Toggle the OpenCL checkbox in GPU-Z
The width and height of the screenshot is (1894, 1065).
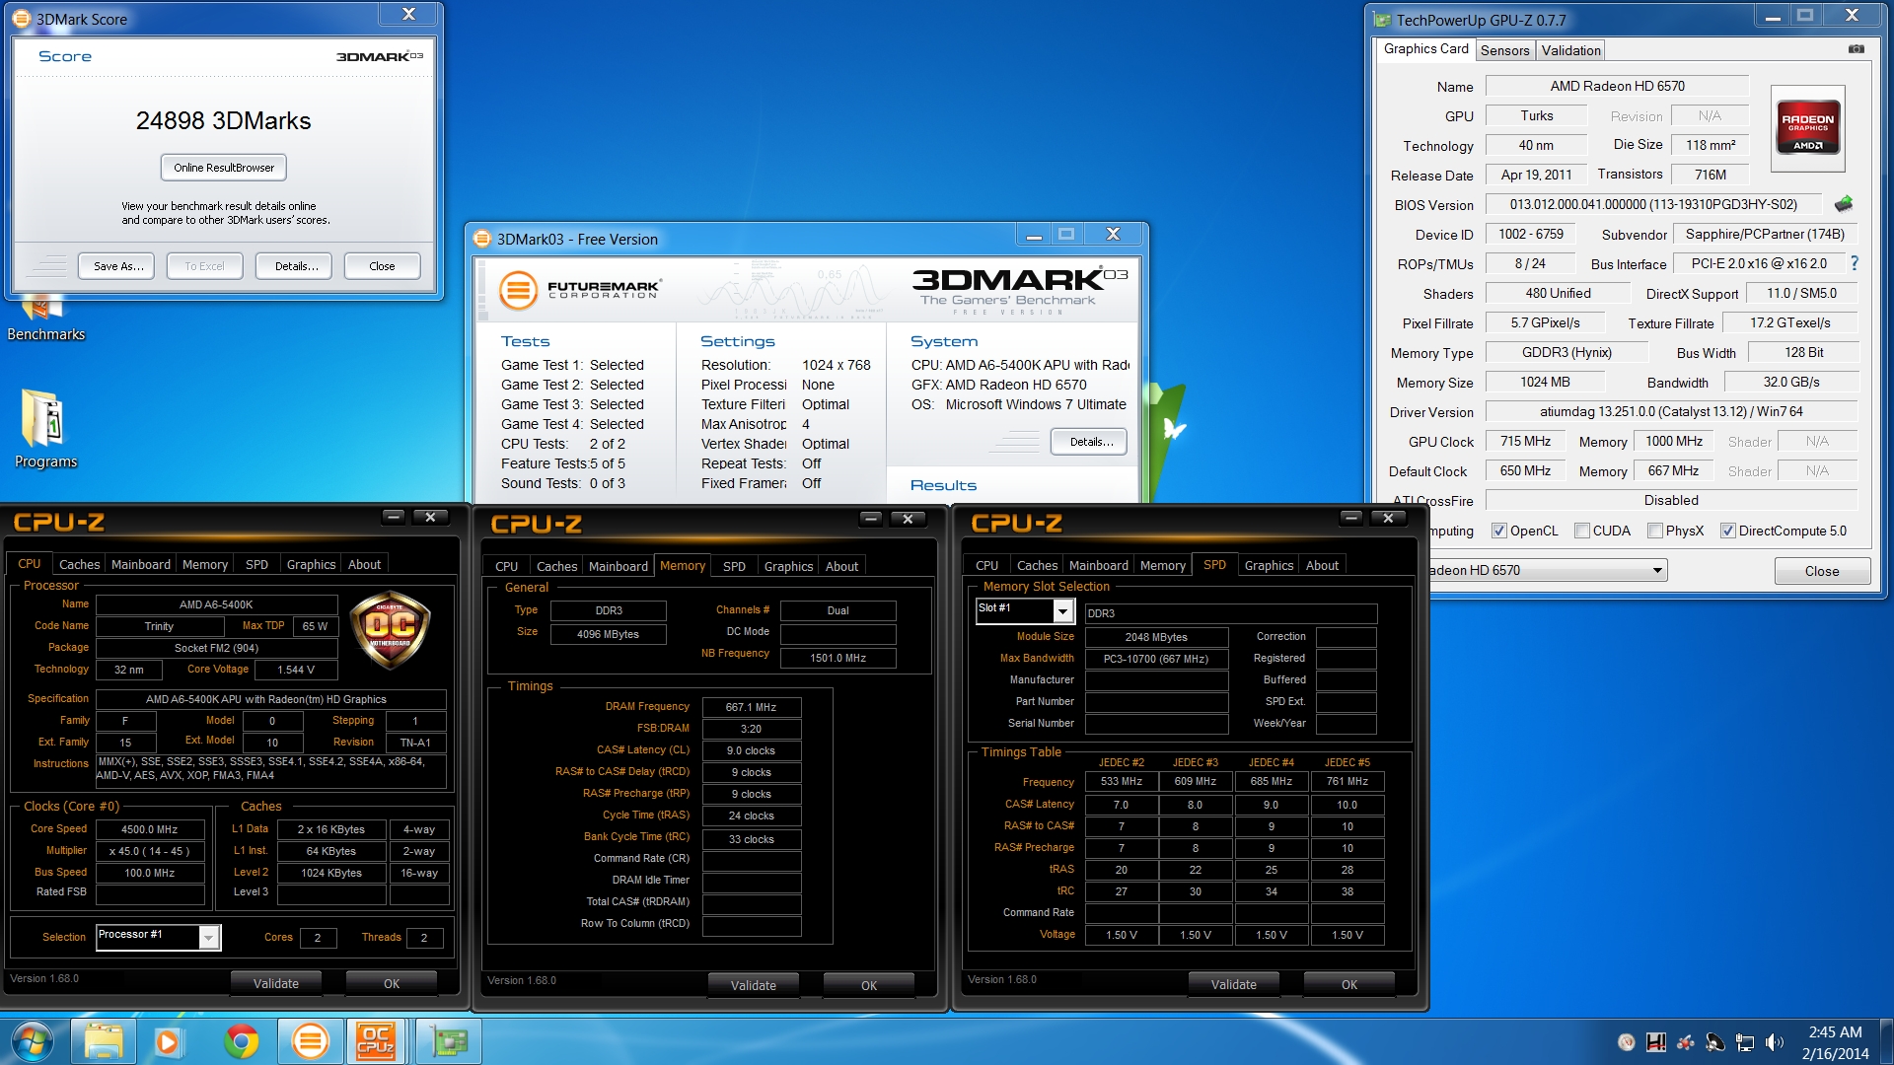click(1499, 531)
